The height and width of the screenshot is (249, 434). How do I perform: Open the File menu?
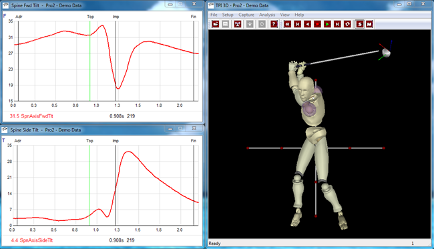pyautogui.click(x=214, y=15)
